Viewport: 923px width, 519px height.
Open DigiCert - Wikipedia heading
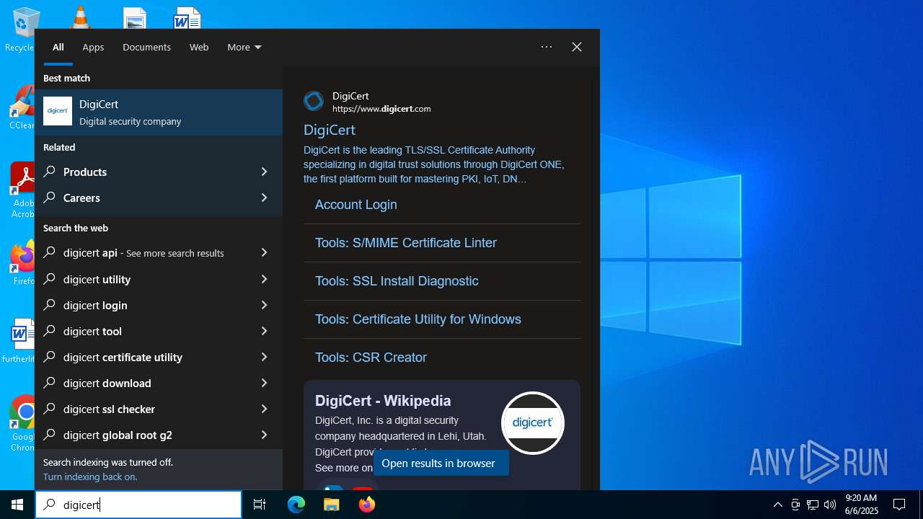tap(383, 401)
